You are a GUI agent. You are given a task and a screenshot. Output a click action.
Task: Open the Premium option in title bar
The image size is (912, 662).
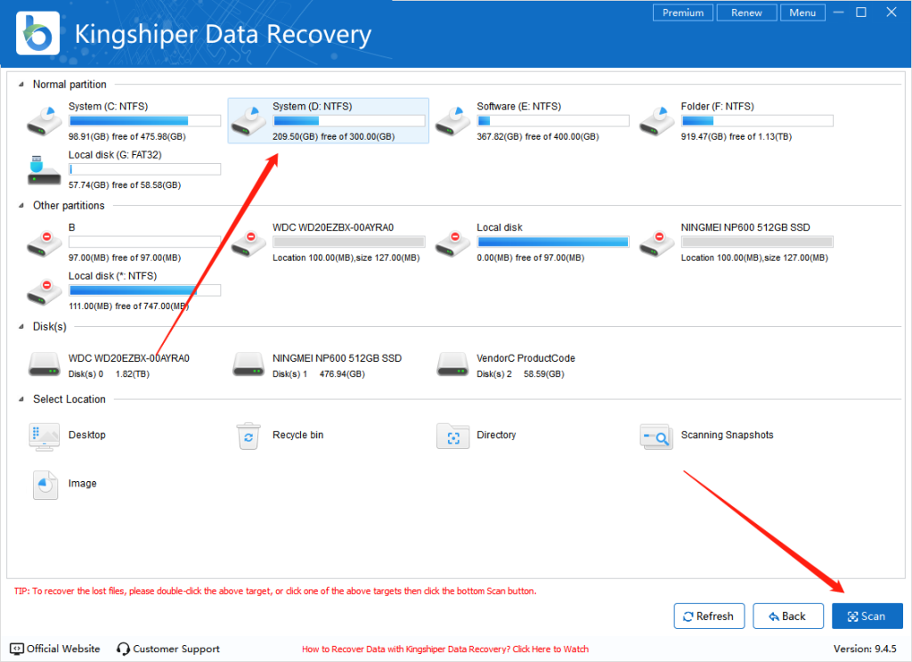(683, 12)
